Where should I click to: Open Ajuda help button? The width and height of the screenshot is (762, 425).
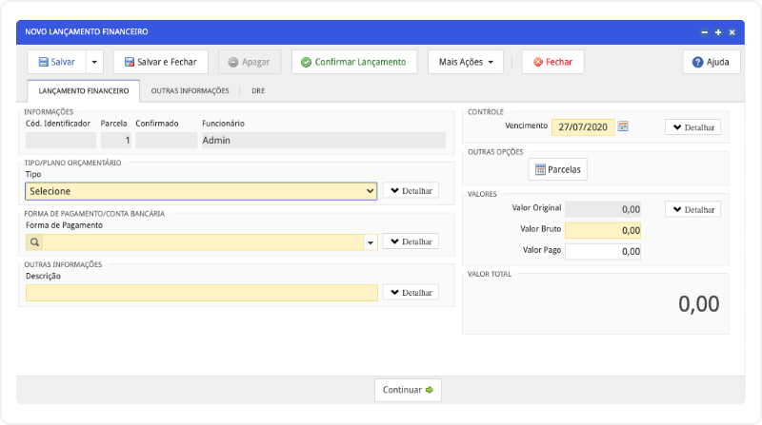(x=711, y=62)
